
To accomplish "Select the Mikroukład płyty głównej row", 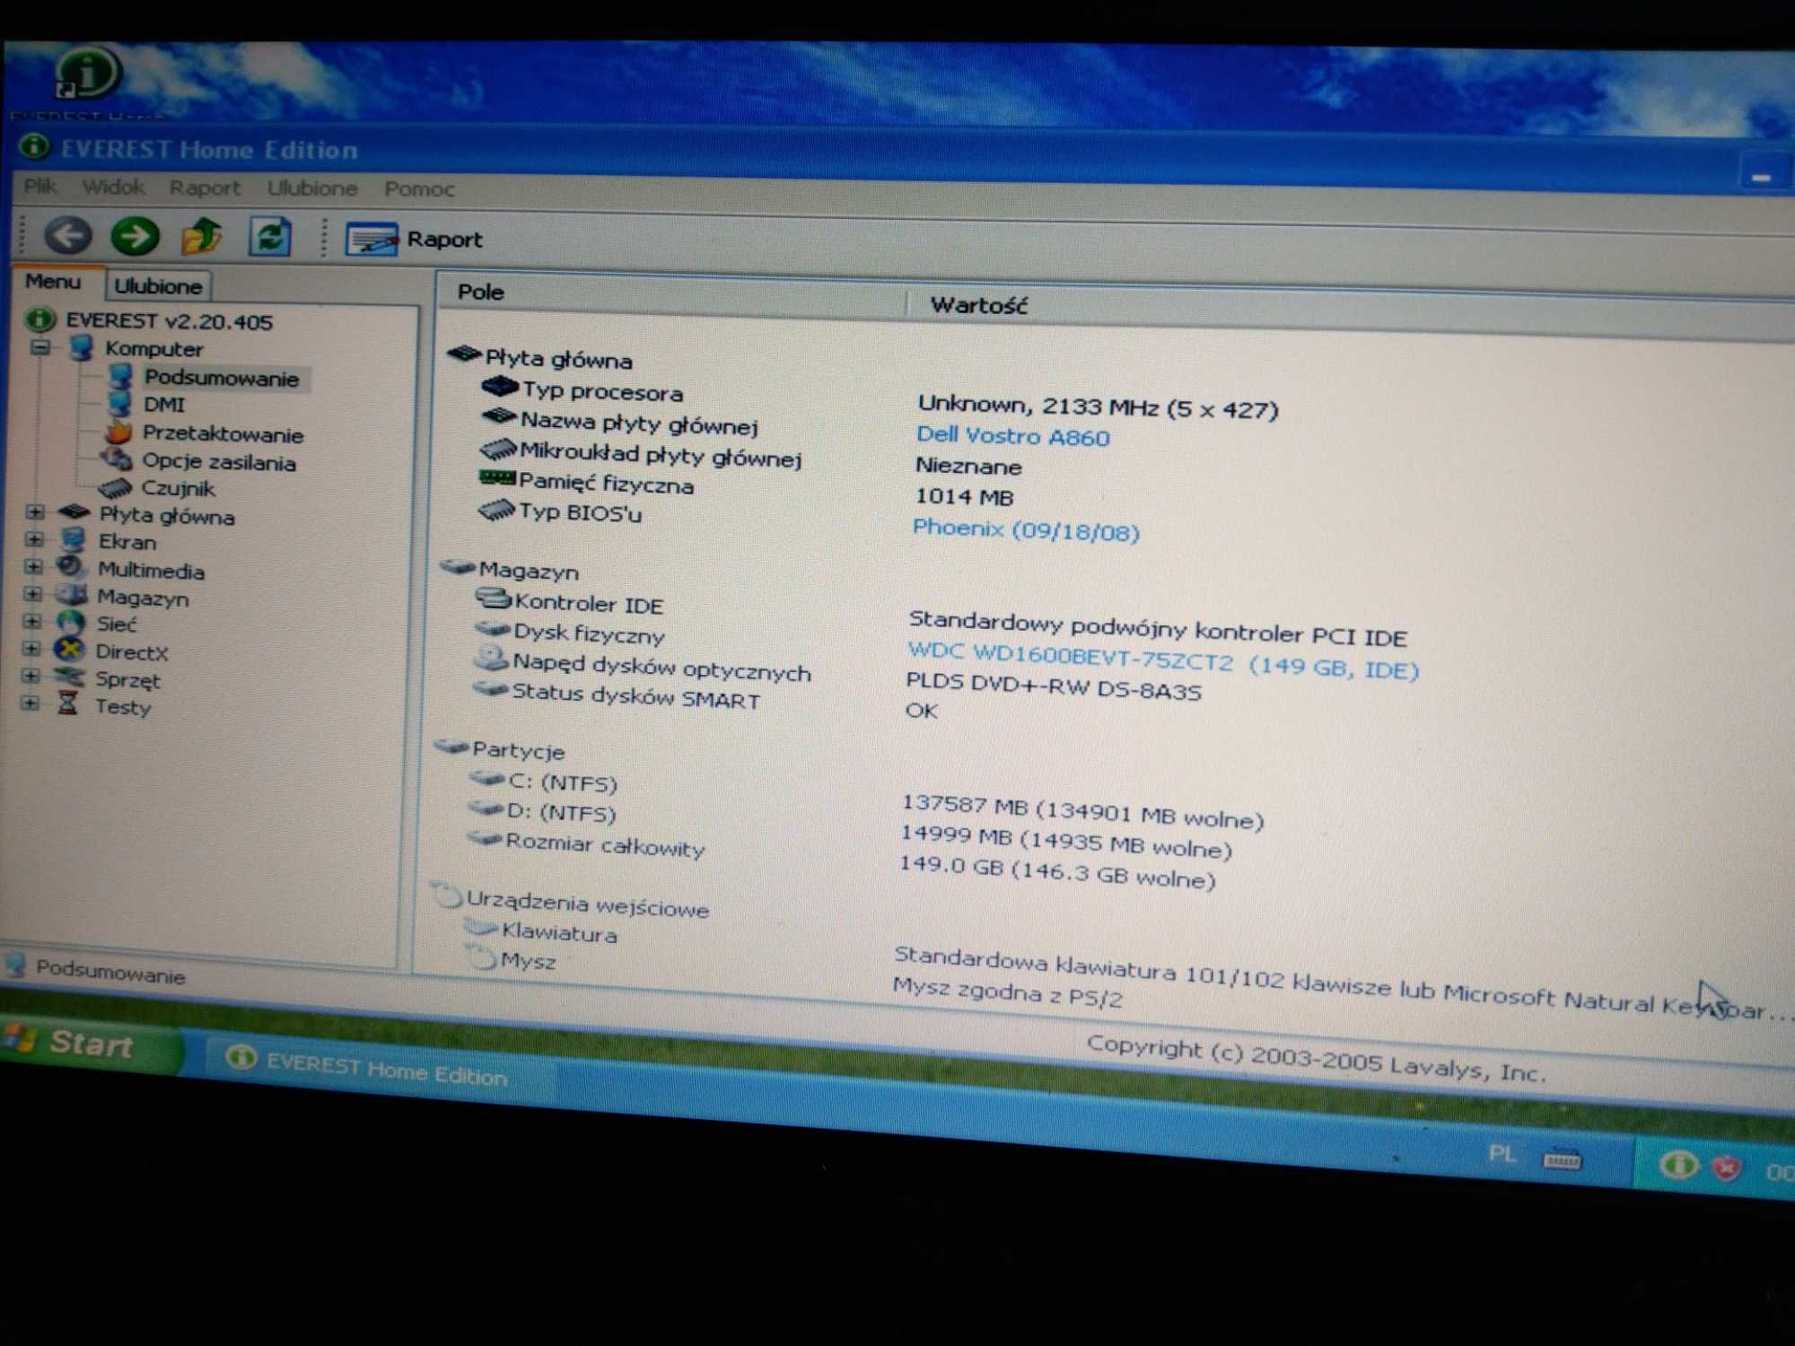I will point(661,456).
